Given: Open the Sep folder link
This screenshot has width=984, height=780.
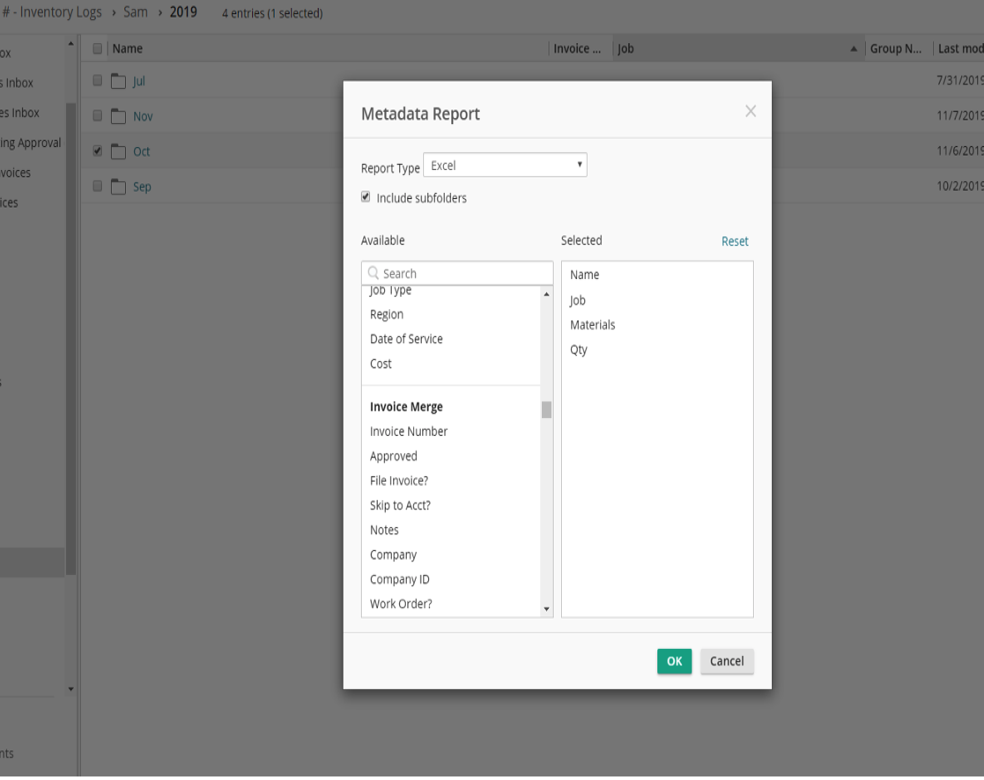Looking at the screenshot, I should point(142,187).
